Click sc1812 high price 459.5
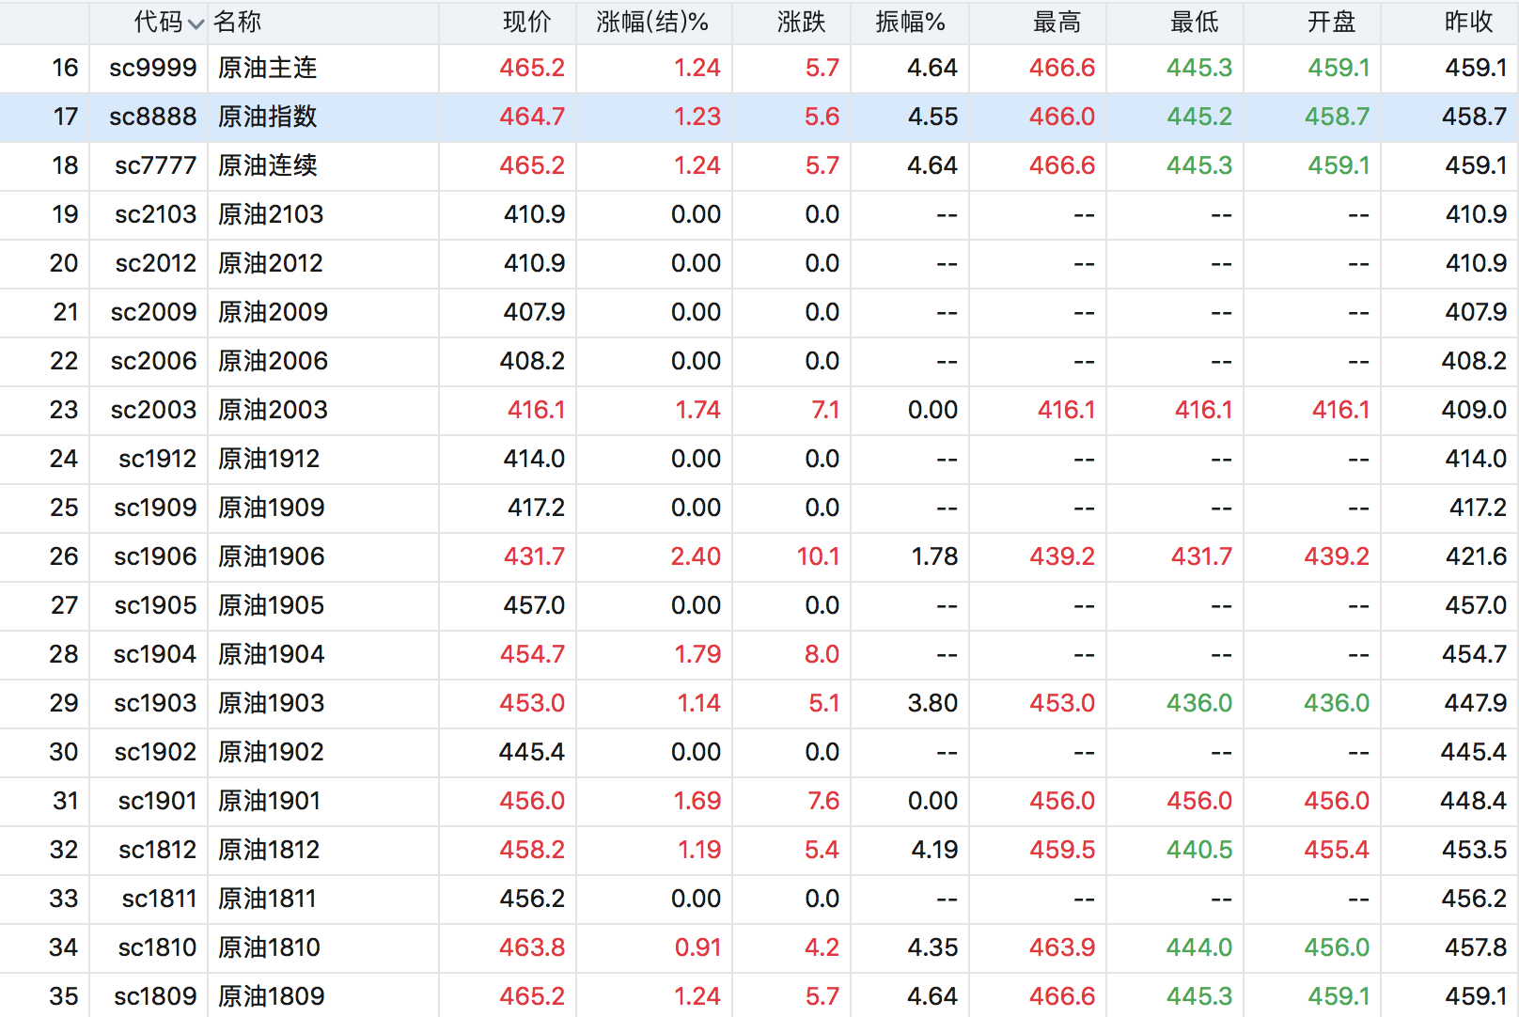The image size is (1519, 1017). (1062, 850)
